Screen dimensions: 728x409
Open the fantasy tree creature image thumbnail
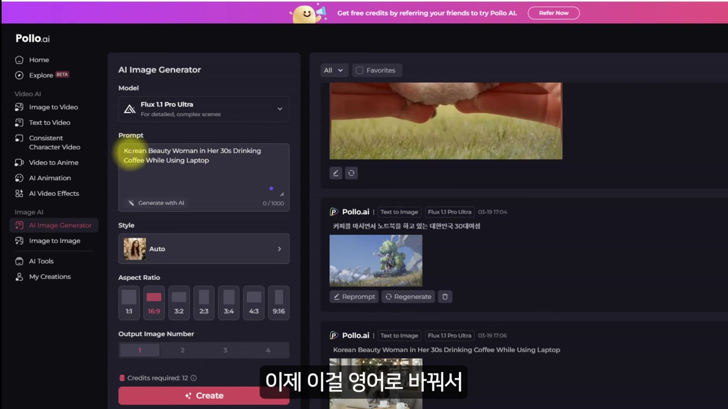pyautogui.click(x=376, y=261)
